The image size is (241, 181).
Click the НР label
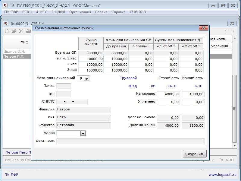click(x=153, y=86)
